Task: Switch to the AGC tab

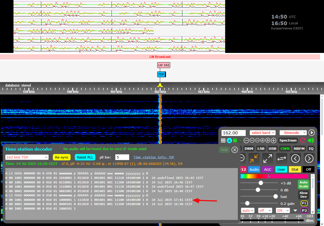Action: [267, 169]
